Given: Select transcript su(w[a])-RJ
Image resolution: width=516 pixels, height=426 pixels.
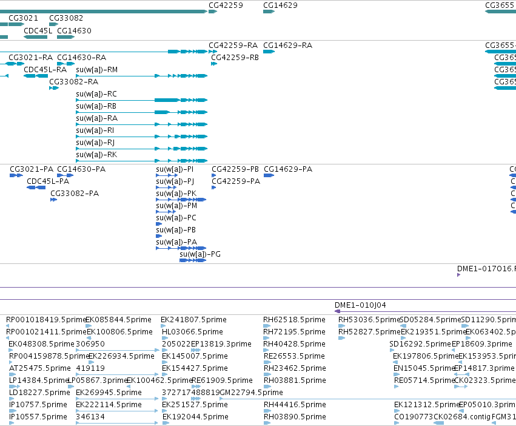Looking at the screenshot, I should [95, 143].
